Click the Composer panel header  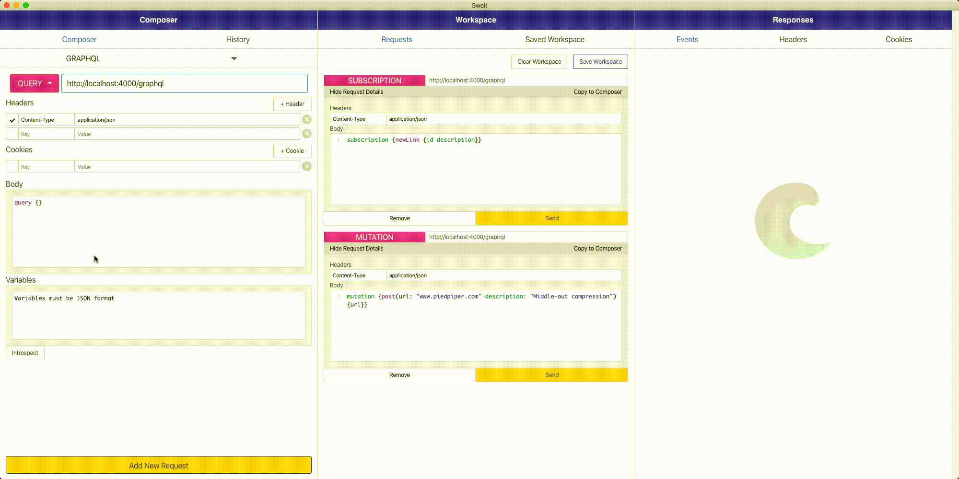click(159, 20)
